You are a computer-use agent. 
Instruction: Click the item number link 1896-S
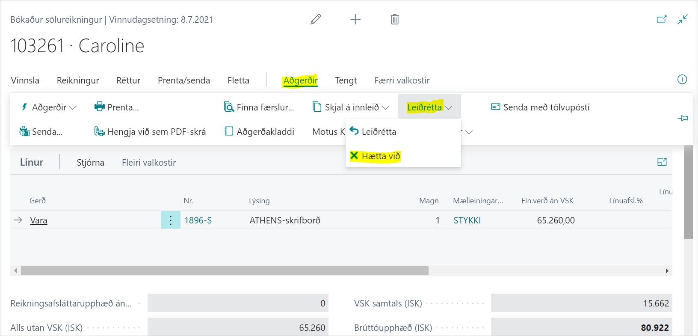(198, 220)
